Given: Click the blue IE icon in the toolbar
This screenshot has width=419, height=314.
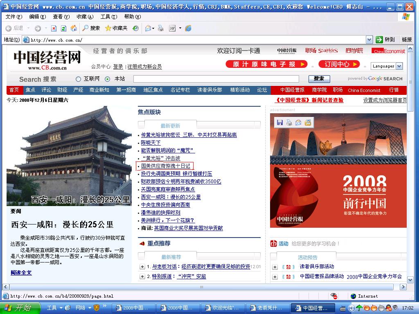Looking at the screenshot, I should point(188,28).
